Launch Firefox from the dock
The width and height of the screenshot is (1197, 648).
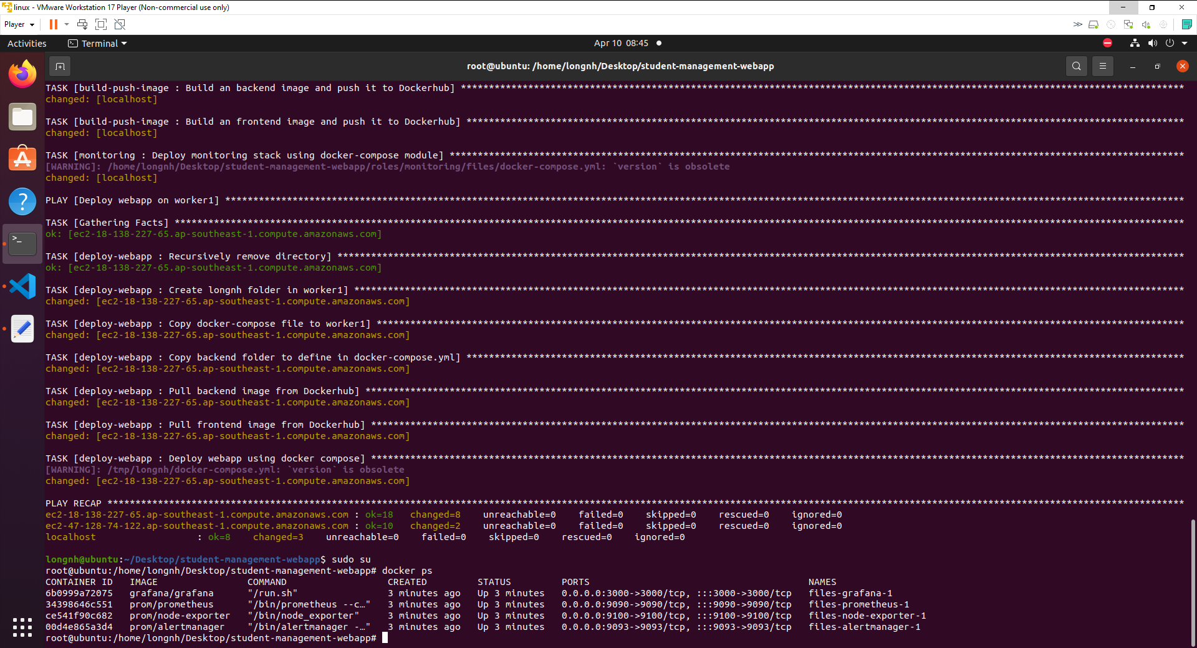(x=22, y=74)
